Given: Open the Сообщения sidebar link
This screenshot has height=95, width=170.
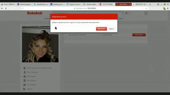Looking at the screenshot, I should (32, 85).
